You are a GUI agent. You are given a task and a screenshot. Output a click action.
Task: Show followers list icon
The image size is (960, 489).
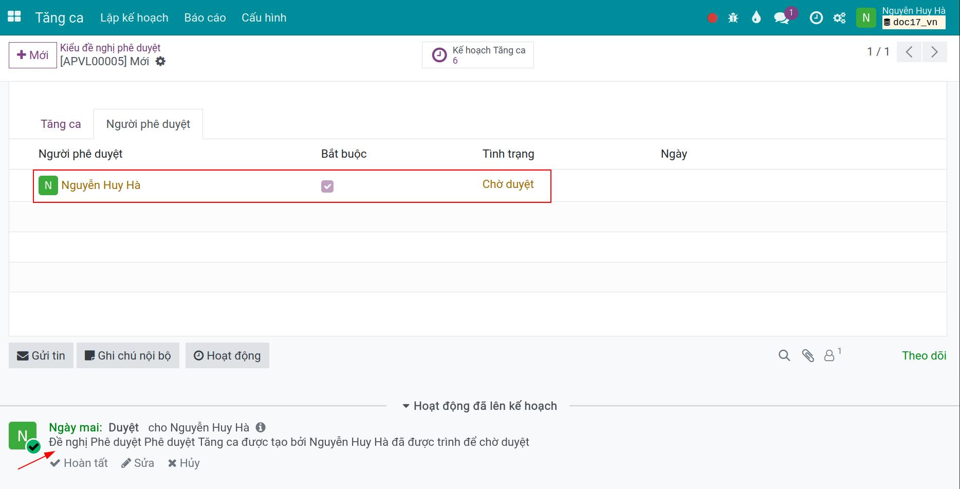[832, 354]
